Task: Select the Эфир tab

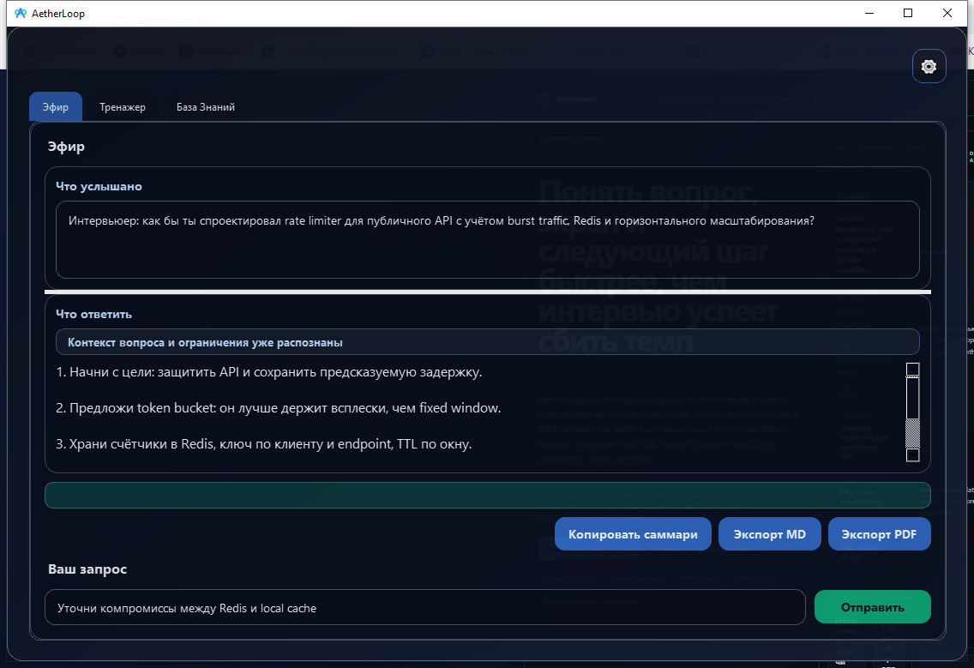Action: click(55, 106)
